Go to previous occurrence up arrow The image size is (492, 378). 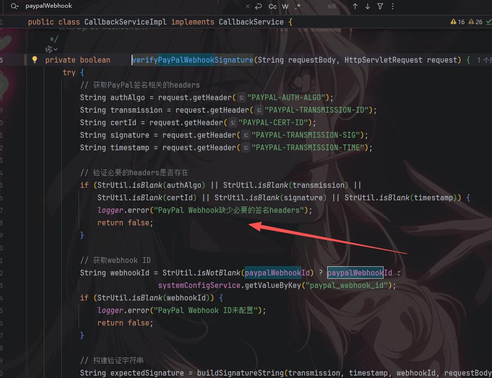coord(355,6)
